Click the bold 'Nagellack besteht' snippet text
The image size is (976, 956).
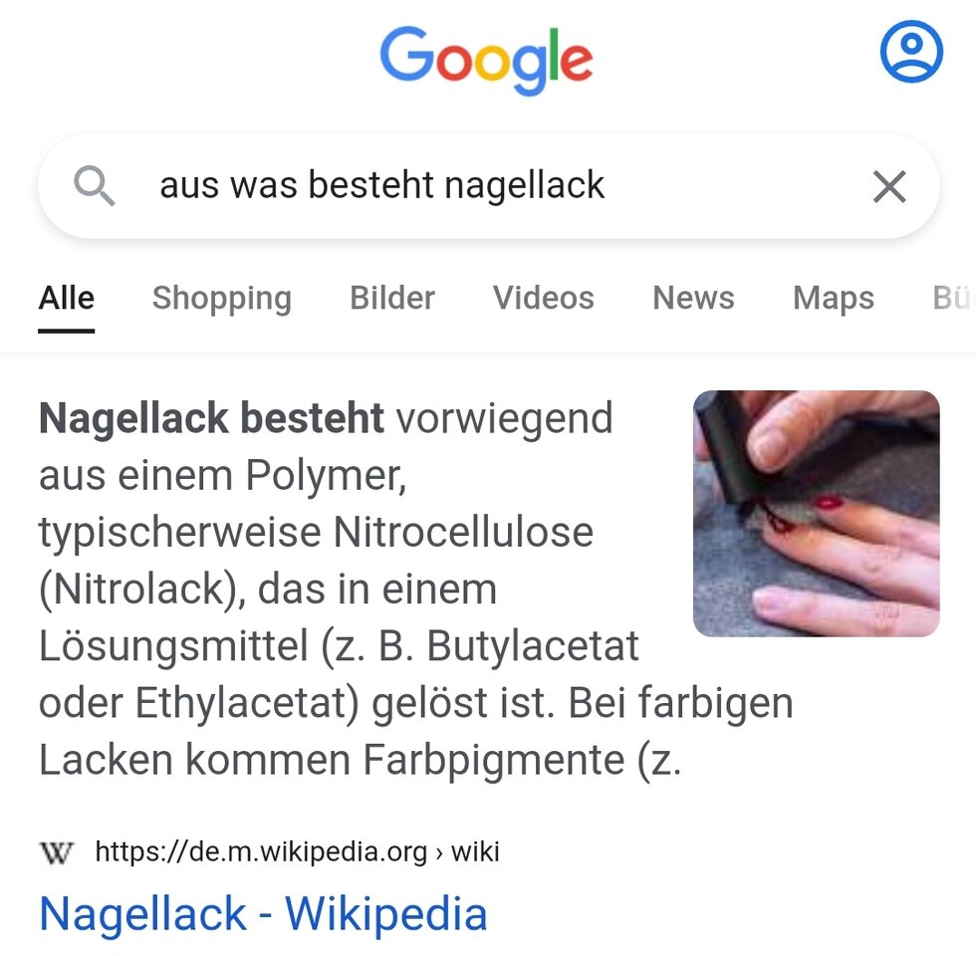(x=211, y=417)
